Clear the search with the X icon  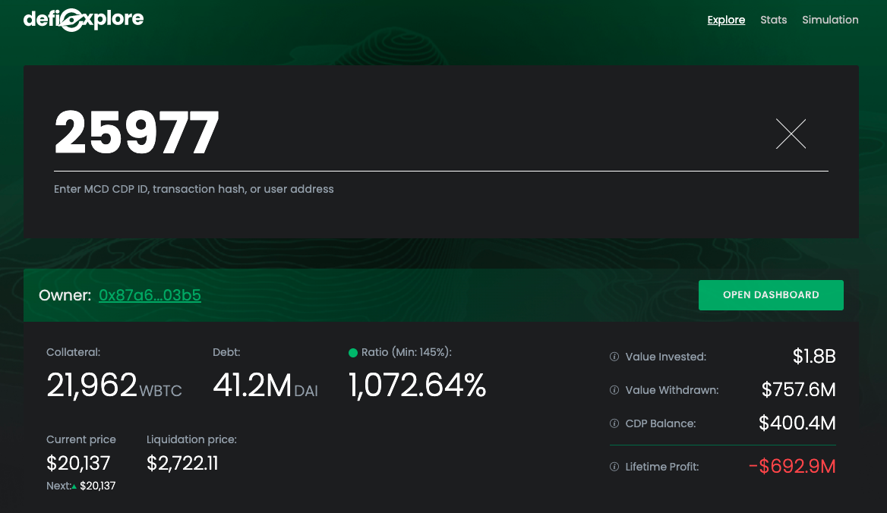(x=791, y=134)
